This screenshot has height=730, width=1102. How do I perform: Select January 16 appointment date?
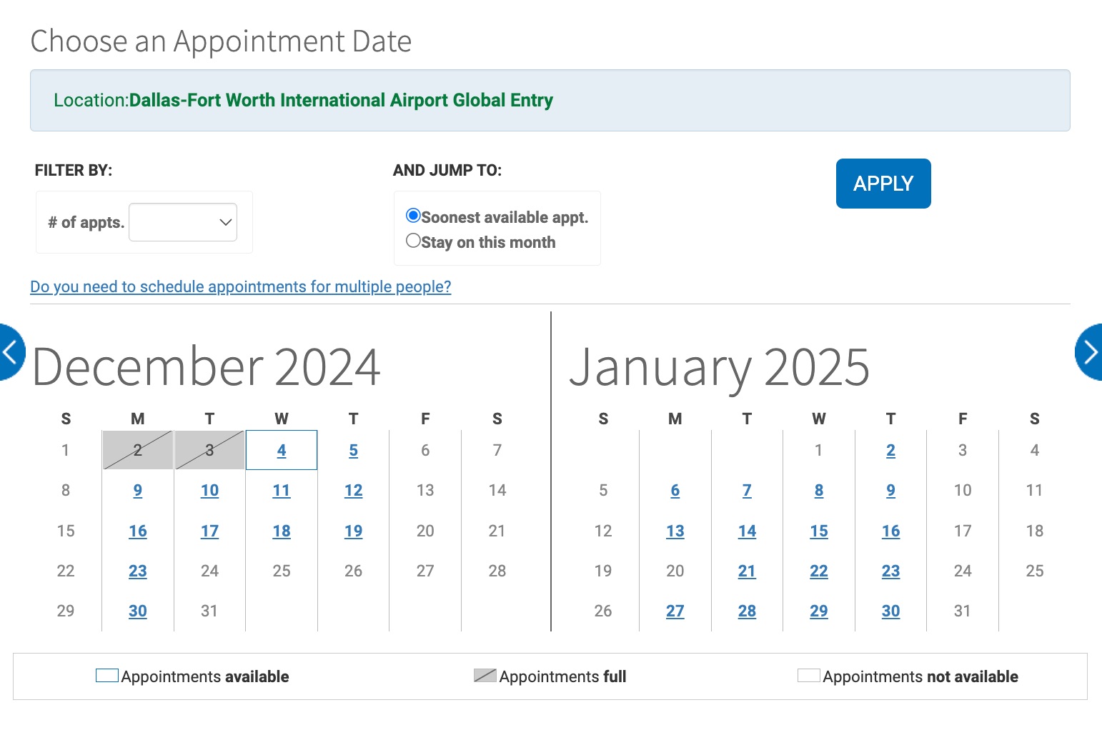890,531
